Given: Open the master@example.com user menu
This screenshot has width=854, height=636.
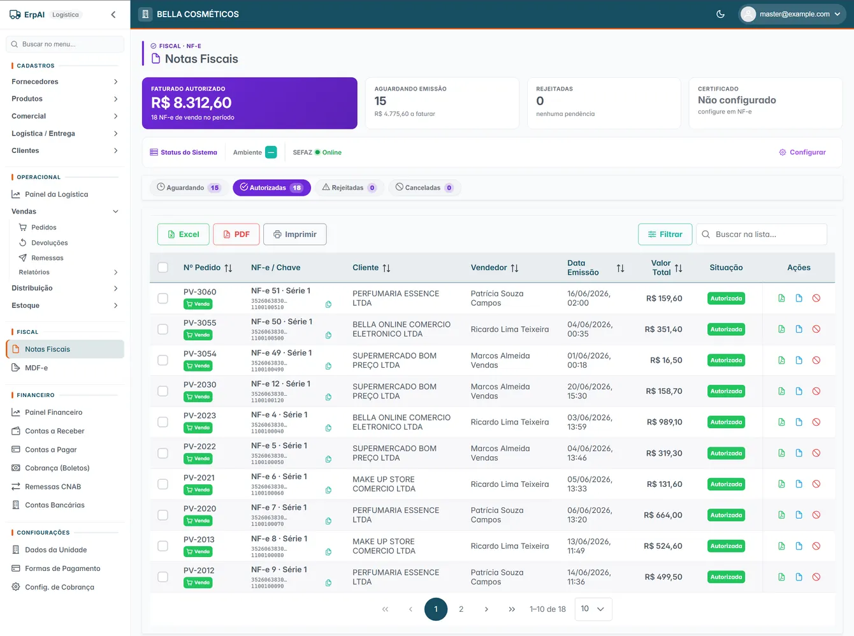Looking at the screenshot, I should pyautogui.click(x=792, y=14).
